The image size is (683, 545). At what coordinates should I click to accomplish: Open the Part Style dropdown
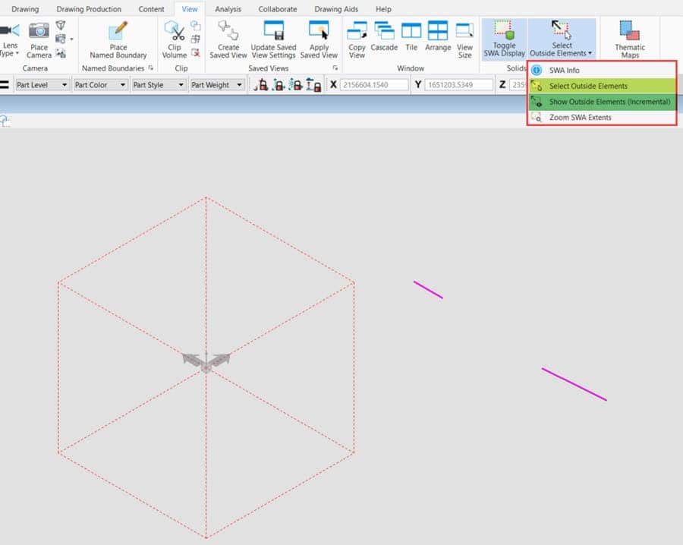coord(159,85)
